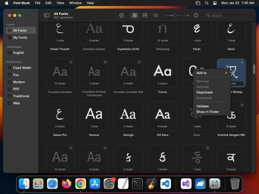Select the Geneva font thumbnail
This screenshot has width=259, height=194.
[x=94, y=116]
